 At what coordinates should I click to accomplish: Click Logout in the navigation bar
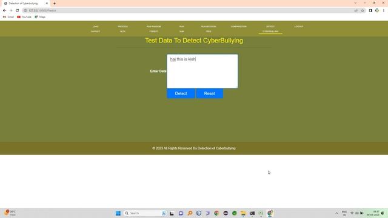pos(299,27)
